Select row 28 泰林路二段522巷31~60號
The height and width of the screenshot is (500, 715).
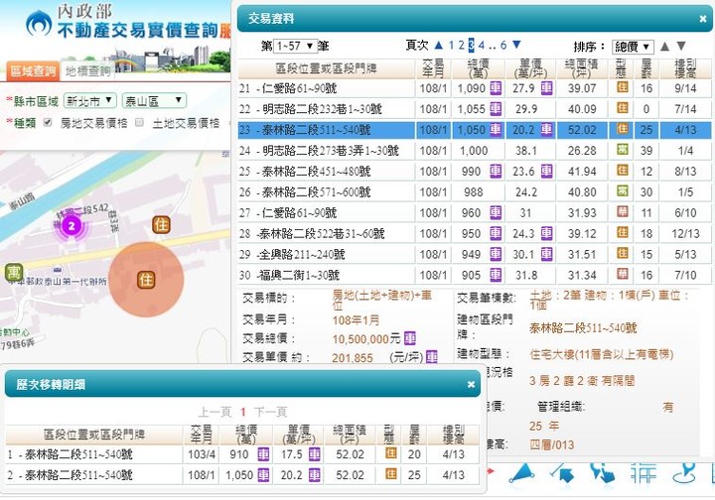475,233
